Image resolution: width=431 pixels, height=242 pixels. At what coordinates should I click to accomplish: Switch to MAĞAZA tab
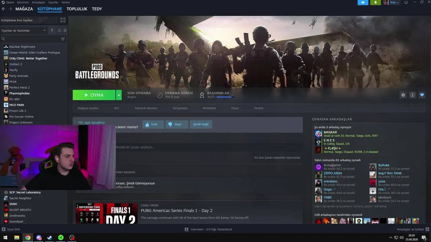(24, 9)
